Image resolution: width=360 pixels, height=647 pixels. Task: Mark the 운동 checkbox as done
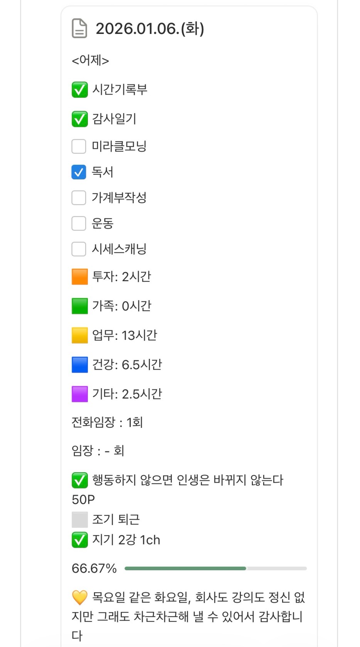click(x=79, y=223)
